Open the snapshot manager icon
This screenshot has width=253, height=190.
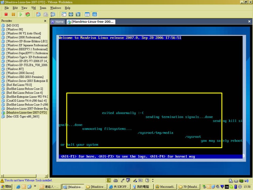click(x=53, y=14)
